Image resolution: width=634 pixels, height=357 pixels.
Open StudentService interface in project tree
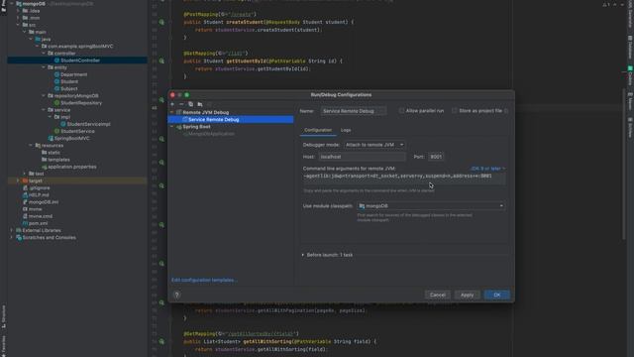click(77, 131)
